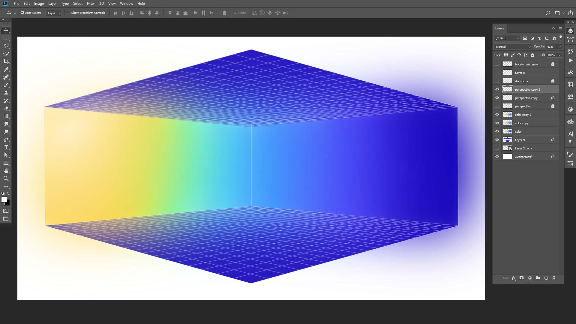The height and width of the screenshot is (324, 576).
Task: Open the blending mode Normal dropdown
Action: click(513, 46)
